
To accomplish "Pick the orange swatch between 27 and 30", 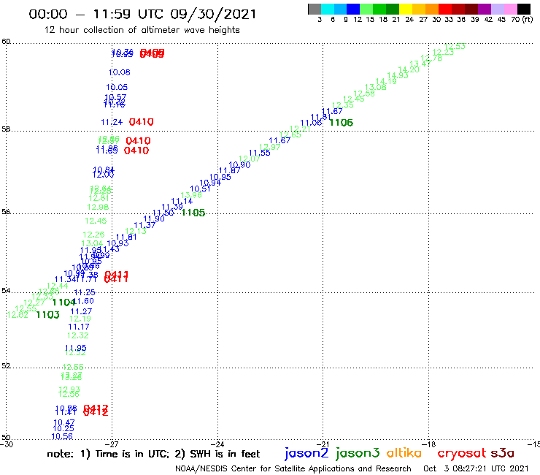I will (432, 9).
